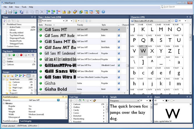Click the Gisha Bold row info icon
This screenshot has height=129, width=194.
(119, 89)
